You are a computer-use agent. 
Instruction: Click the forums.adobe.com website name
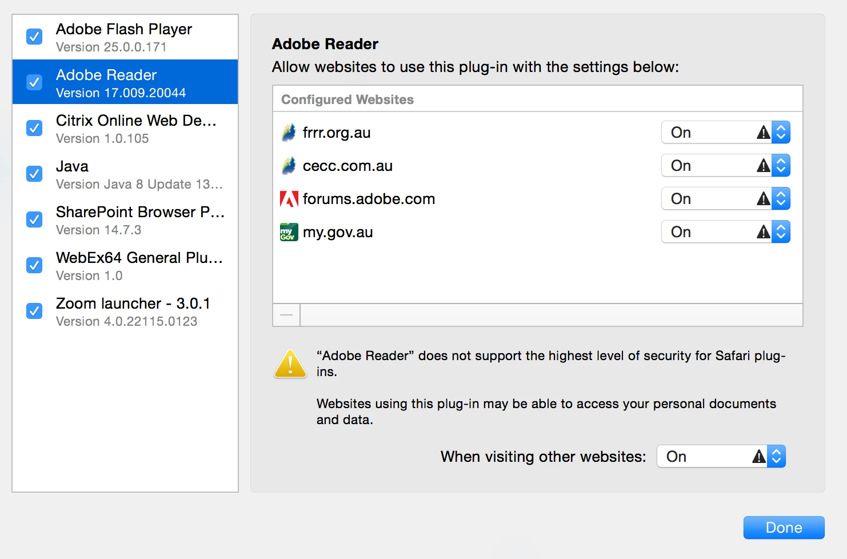(369, 199)
